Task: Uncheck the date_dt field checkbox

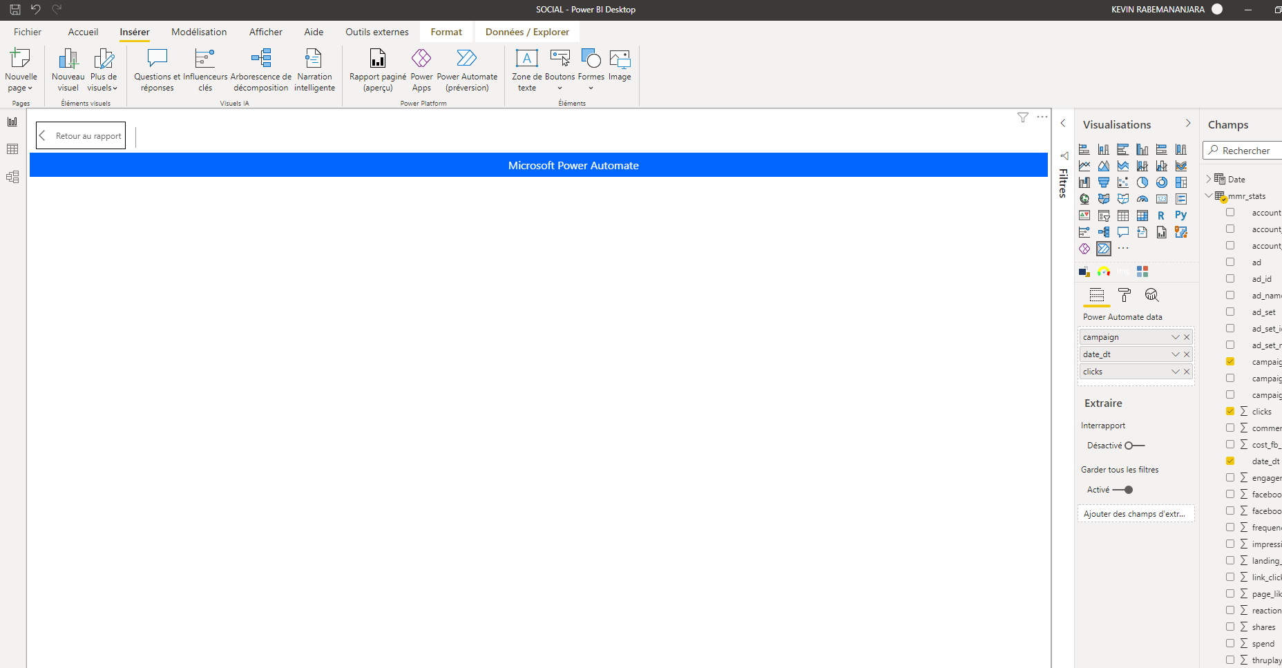Action: pos(1230,461)
